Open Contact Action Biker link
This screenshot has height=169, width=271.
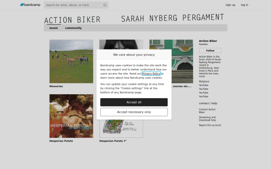pos(207,111)
